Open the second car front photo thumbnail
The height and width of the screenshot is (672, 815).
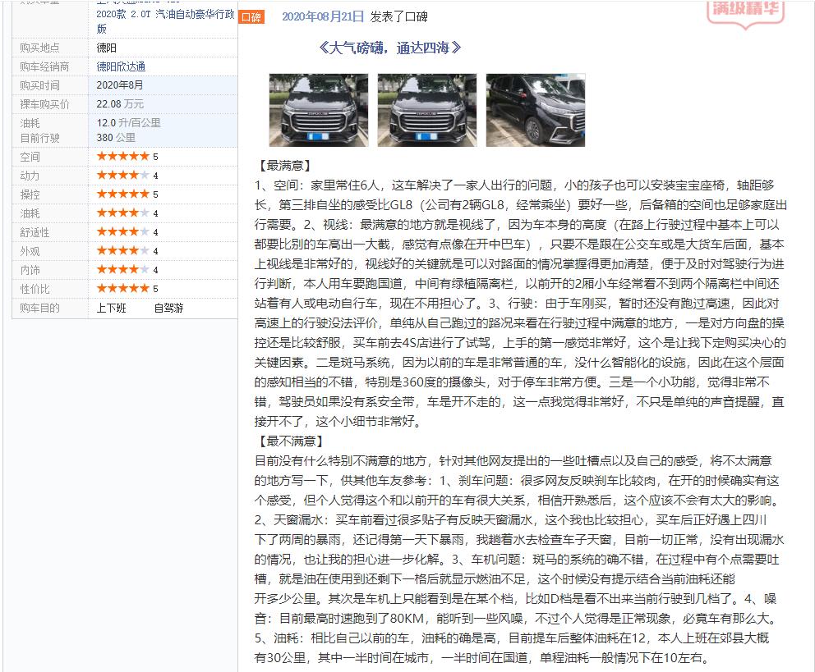point(426,110)
